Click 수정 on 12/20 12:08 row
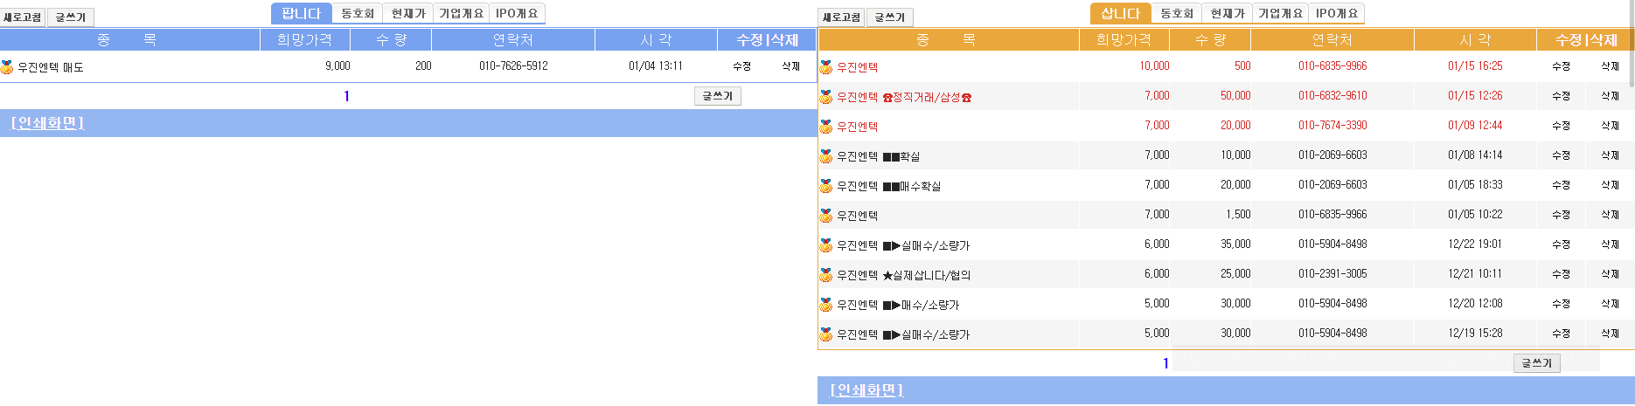The width and height of the screenshot is (1635, 406). (1561, 304)
